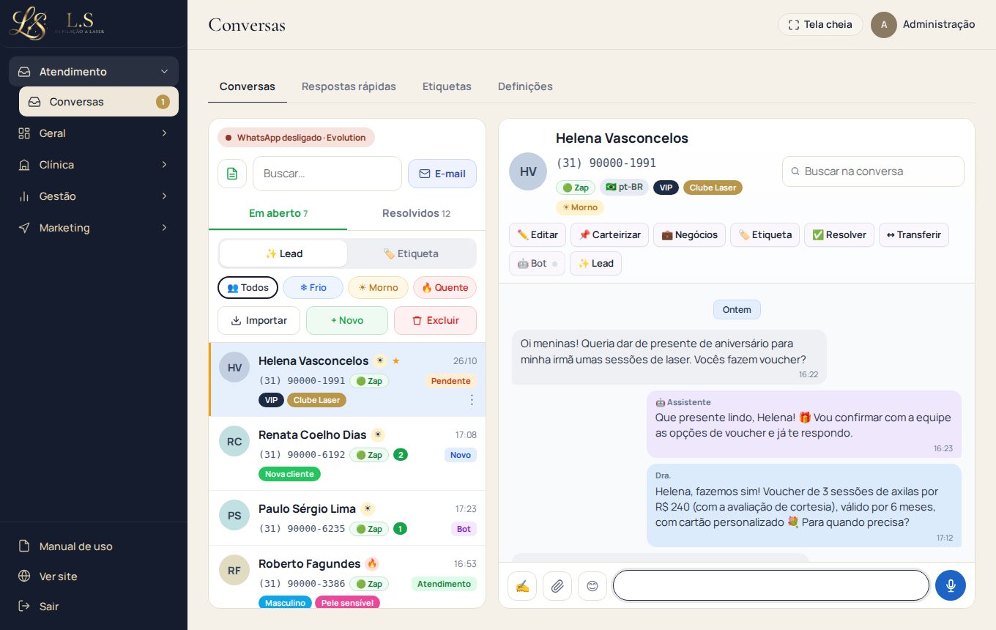The height and width of the screenshot is (630, 996).
Task: Select the Morno lead temperature chip
Action: [378, 287]
